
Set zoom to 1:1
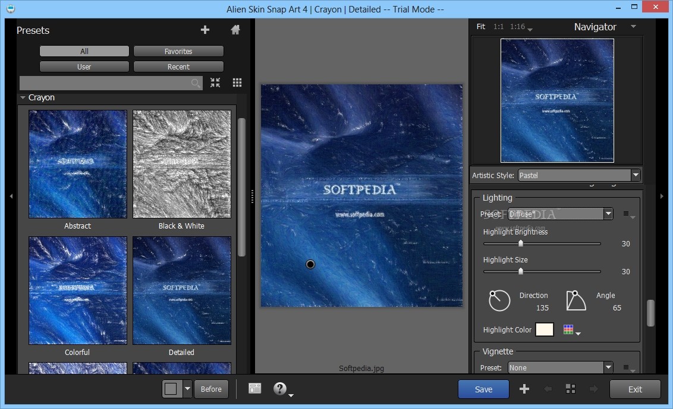click(x=498, y=27)
